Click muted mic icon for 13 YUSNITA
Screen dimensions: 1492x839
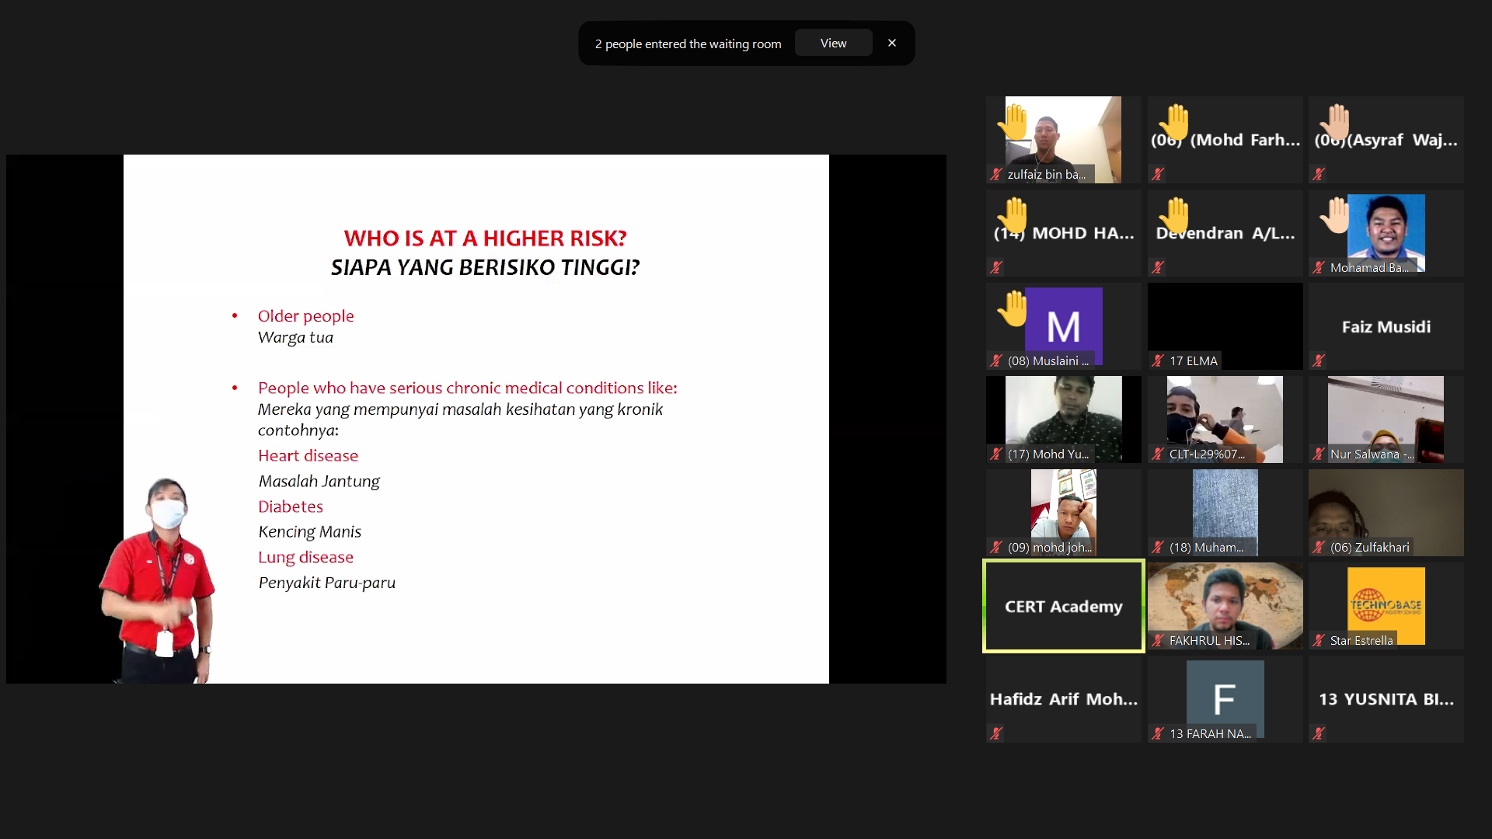click(1319, 733)
